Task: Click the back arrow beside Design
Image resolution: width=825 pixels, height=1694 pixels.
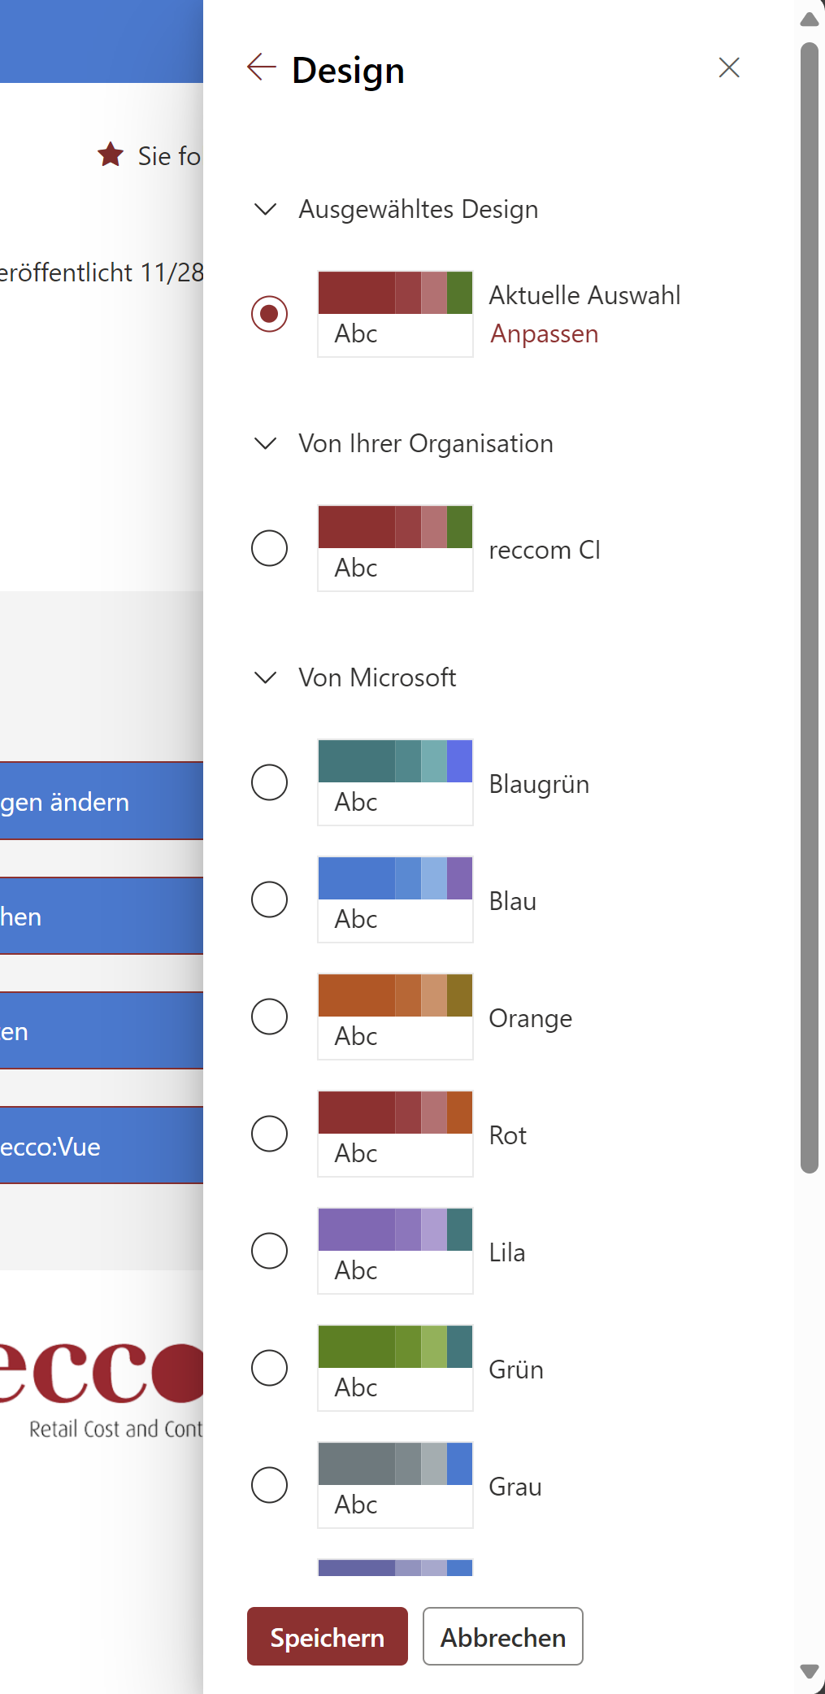Action: tap(262, 67)
